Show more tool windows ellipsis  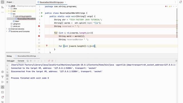point(3,12)
